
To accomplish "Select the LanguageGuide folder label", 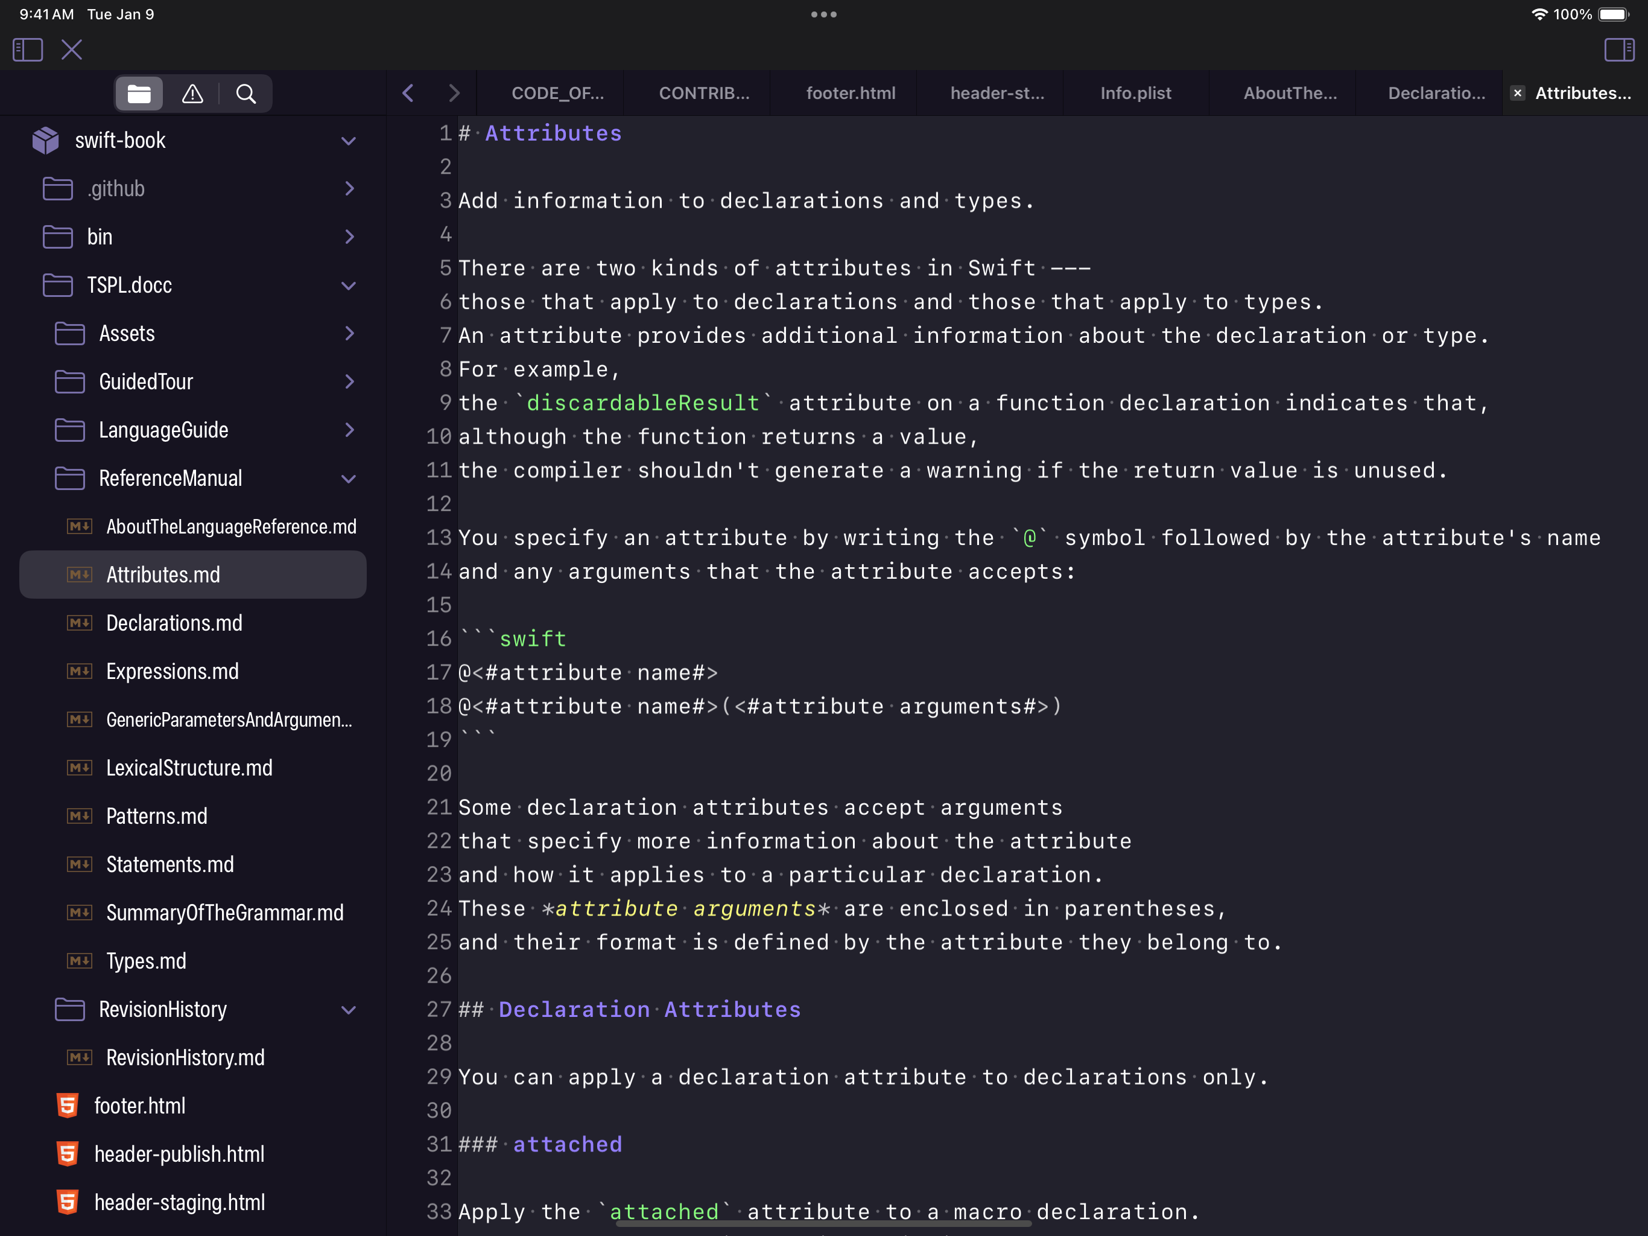I will click(x=163, y=430).
